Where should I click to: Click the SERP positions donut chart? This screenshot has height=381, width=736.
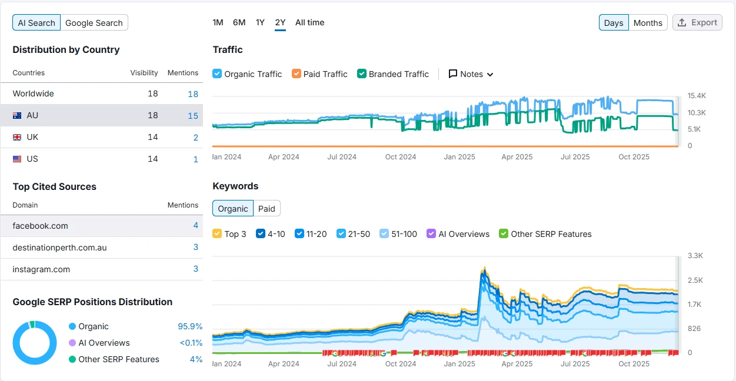tap(34, 343)
